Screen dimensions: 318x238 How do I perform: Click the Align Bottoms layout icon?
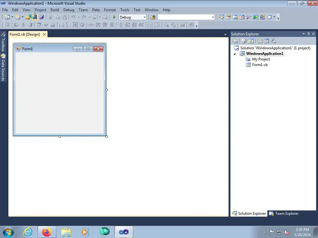pos(53,25)
